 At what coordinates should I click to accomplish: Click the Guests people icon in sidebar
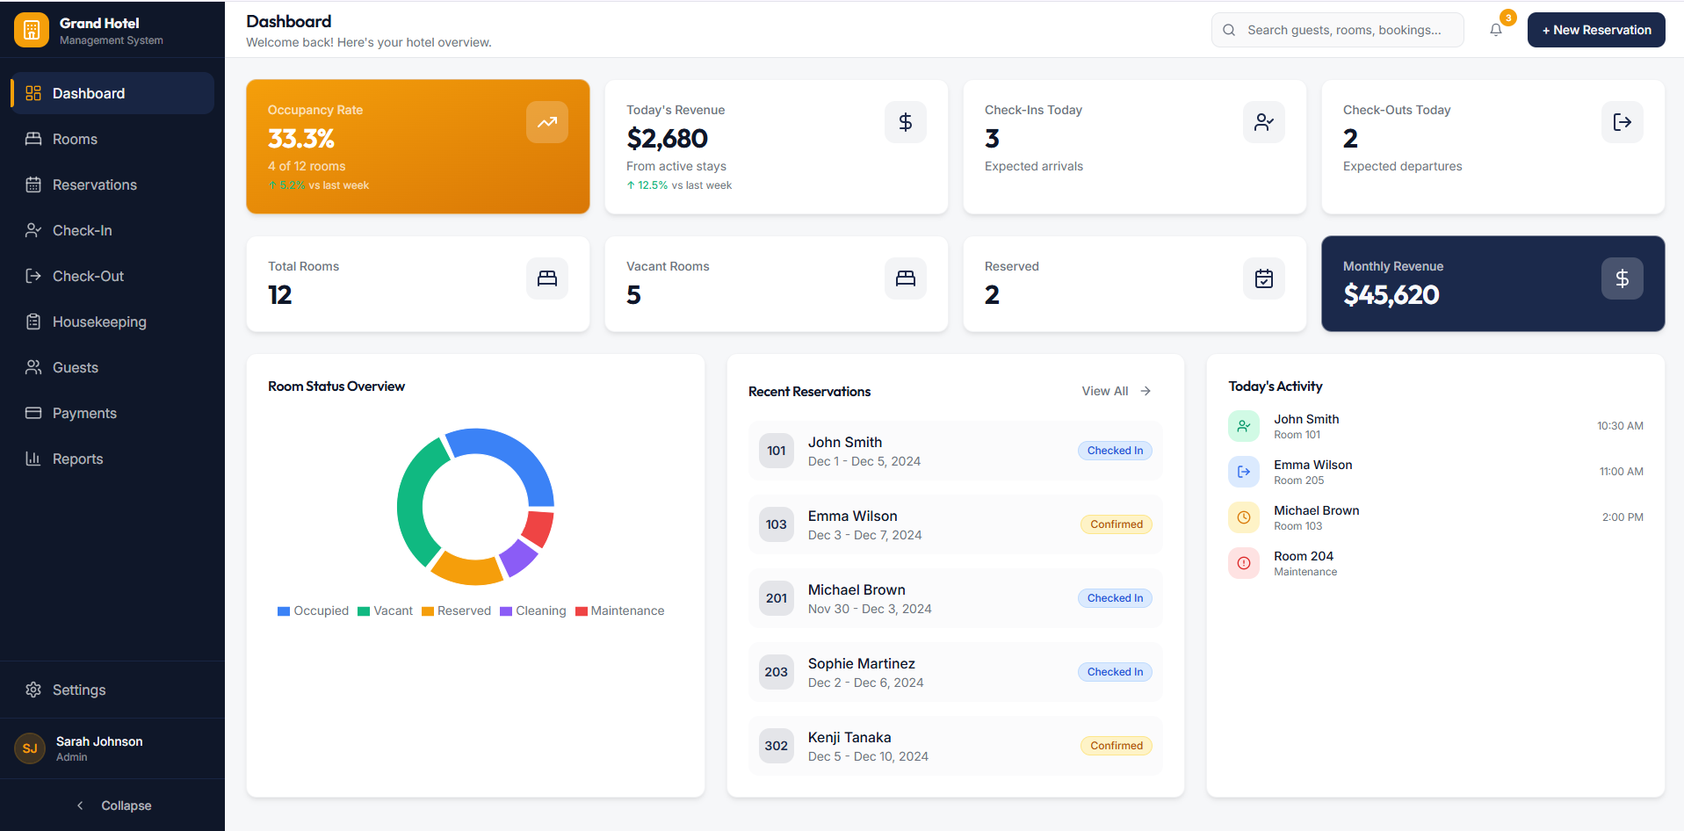pyautogui.click(x=33, y=367)
